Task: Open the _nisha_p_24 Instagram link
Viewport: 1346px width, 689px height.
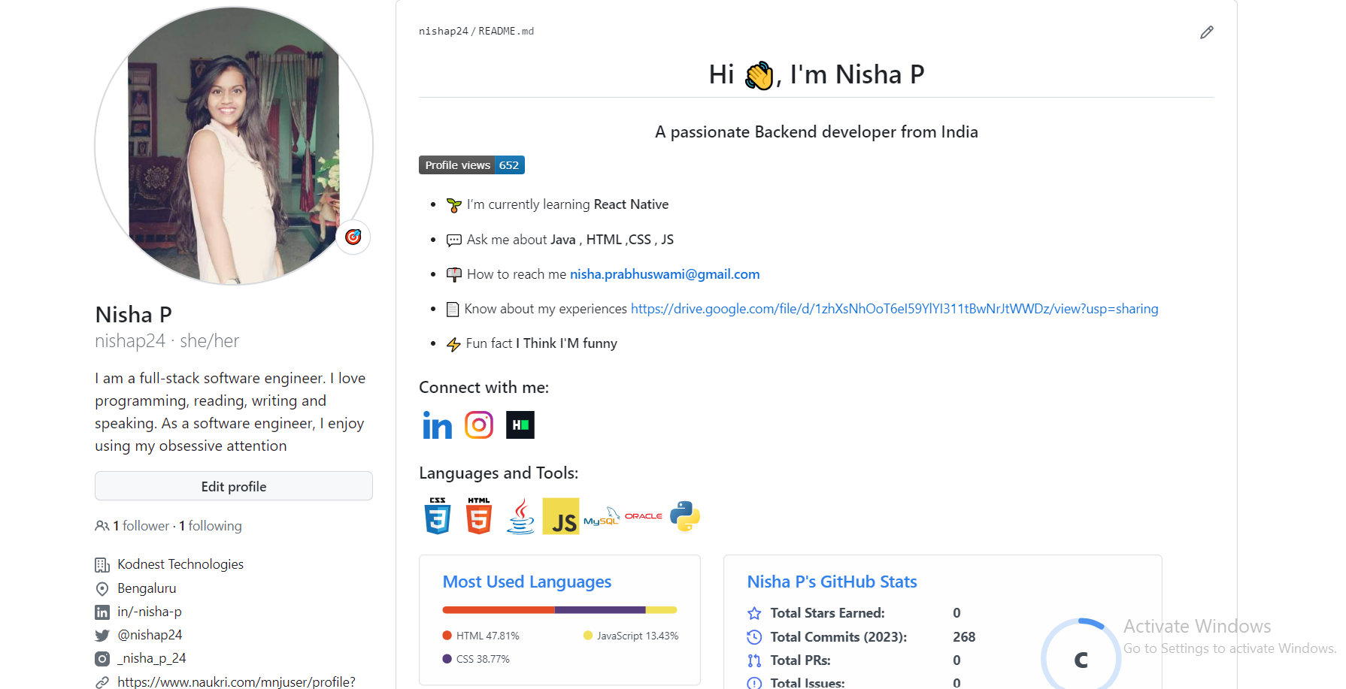Action: point(152,658)
